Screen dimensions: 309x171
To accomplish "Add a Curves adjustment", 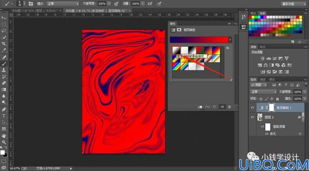I will click(274, 58).
